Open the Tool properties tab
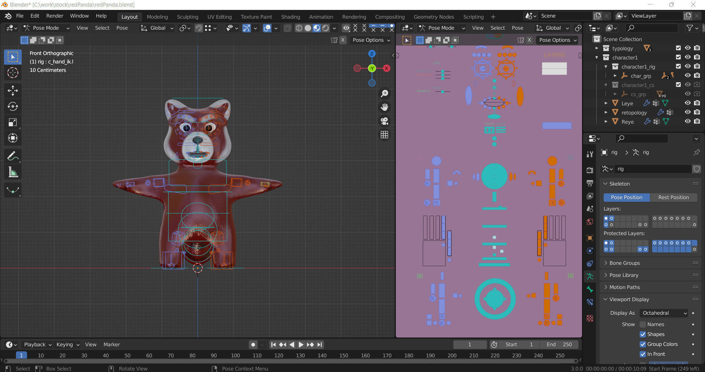 tap(590, 154)
